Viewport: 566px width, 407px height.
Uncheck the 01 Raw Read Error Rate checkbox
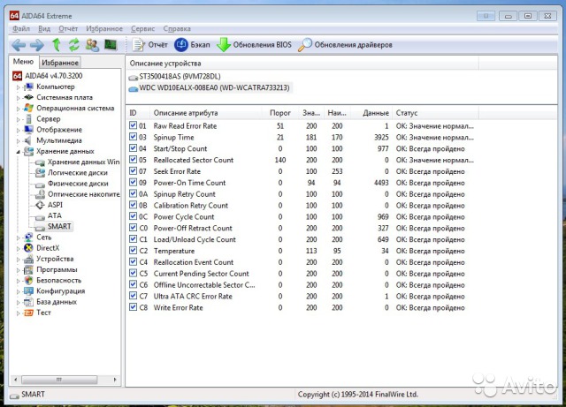click(x=134, y=126)
